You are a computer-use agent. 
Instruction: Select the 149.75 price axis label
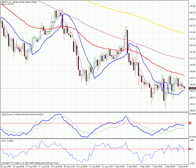193,91
